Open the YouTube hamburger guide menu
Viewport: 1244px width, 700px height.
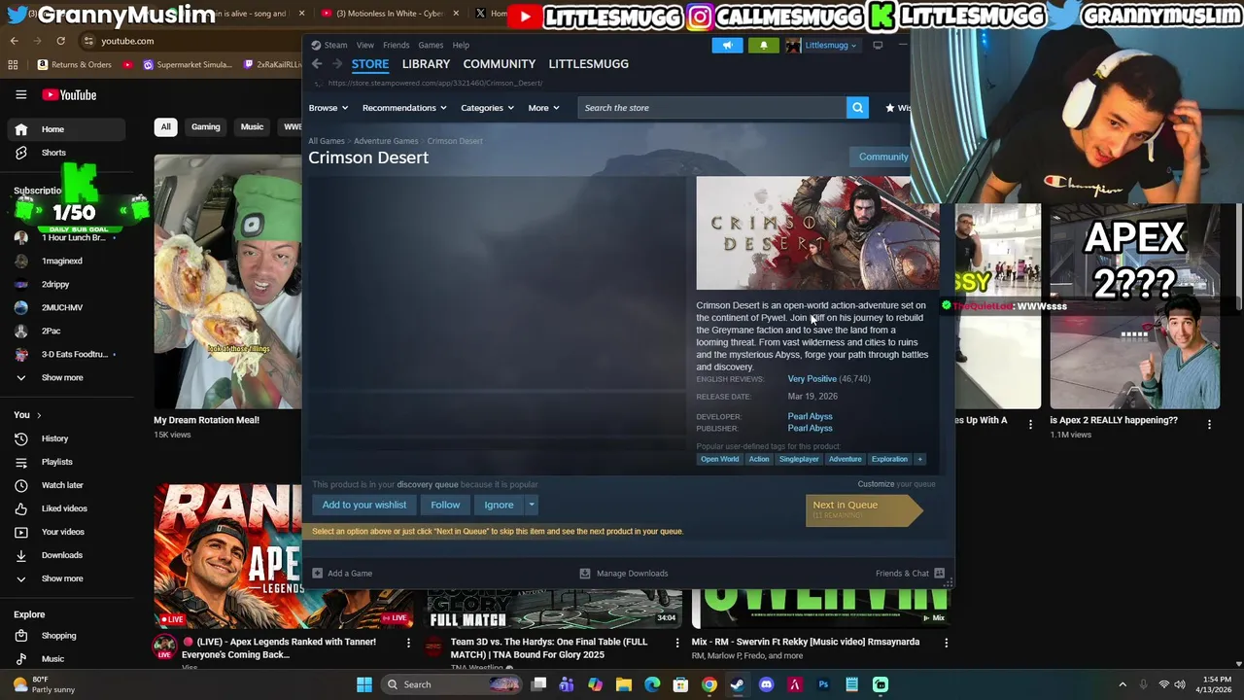pyautogui.click(x=20, y=95)
